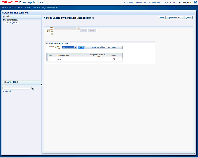Select the State geography type cell
Viewport: 198px width, 158px height.
click(x=73, y=60)
